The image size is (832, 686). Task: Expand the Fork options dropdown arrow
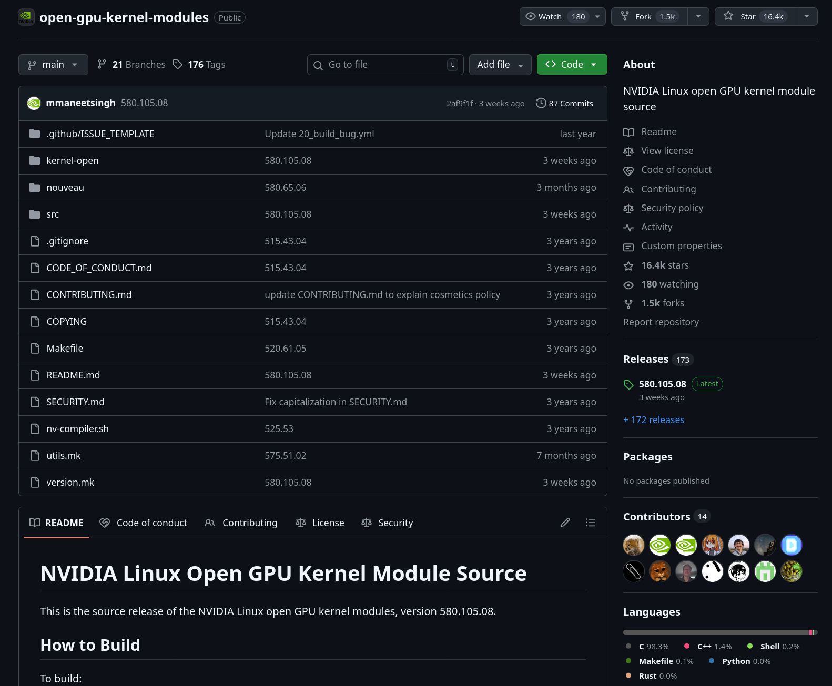(x=698, y=17)
